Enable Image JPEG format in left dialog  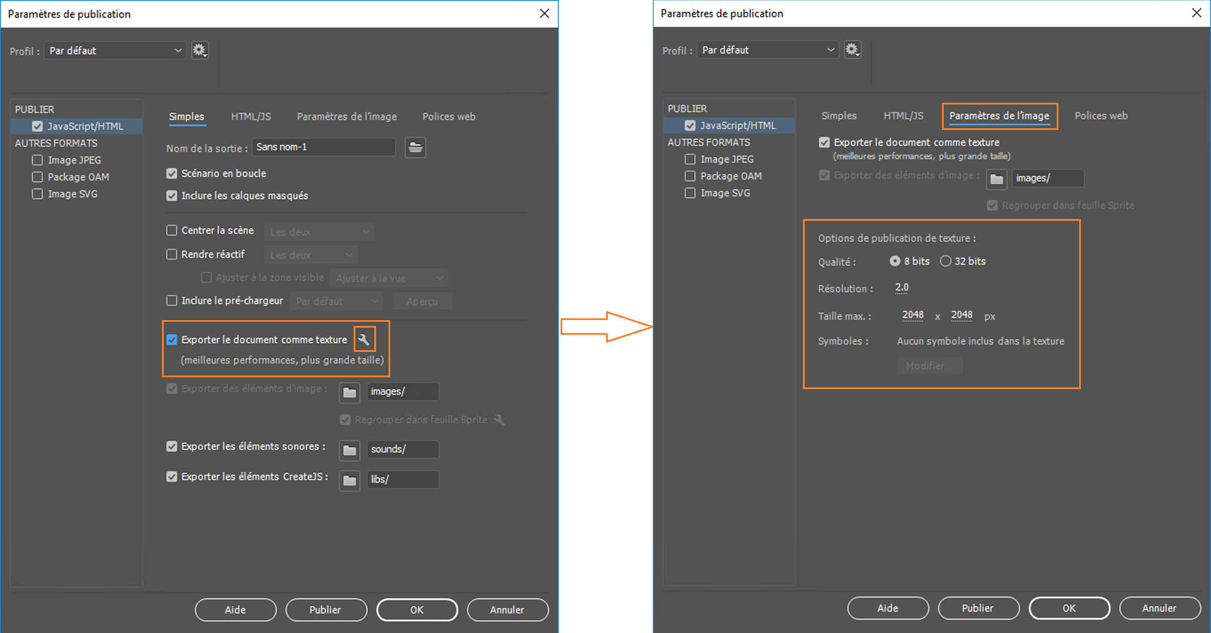37,160
